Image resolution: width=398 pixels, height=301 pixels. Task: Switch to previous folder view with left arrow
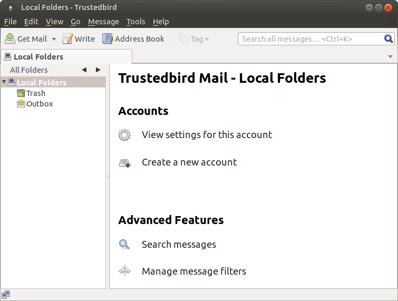(x=84, y=70)
